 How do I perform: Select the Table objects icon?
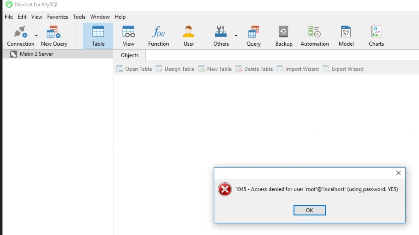(x=98, y=36)
